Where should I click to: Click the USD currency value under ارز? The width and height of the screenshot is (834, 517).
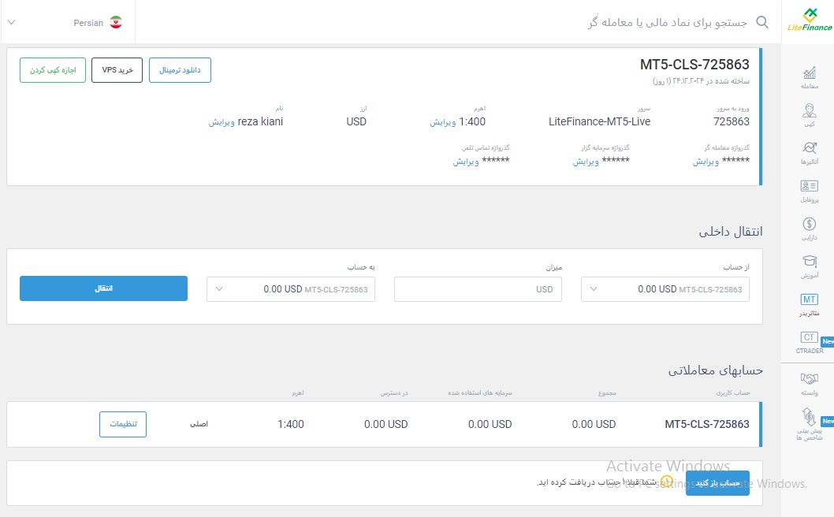[356, 122]
